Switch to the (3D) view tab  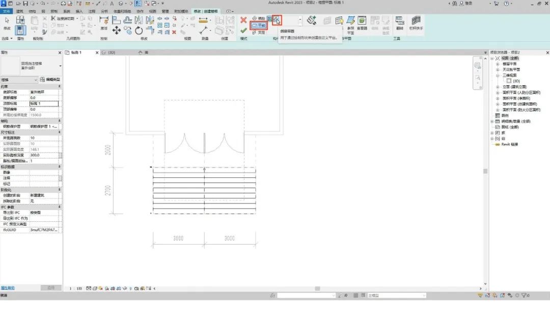[x=112, y=53]
